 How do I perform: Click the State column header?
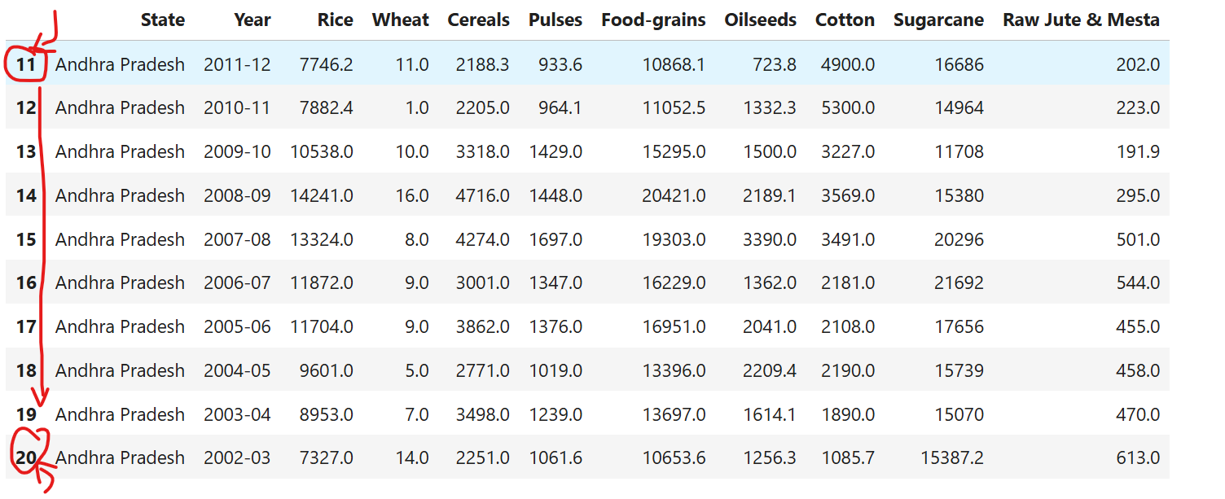tap(162, 20)
